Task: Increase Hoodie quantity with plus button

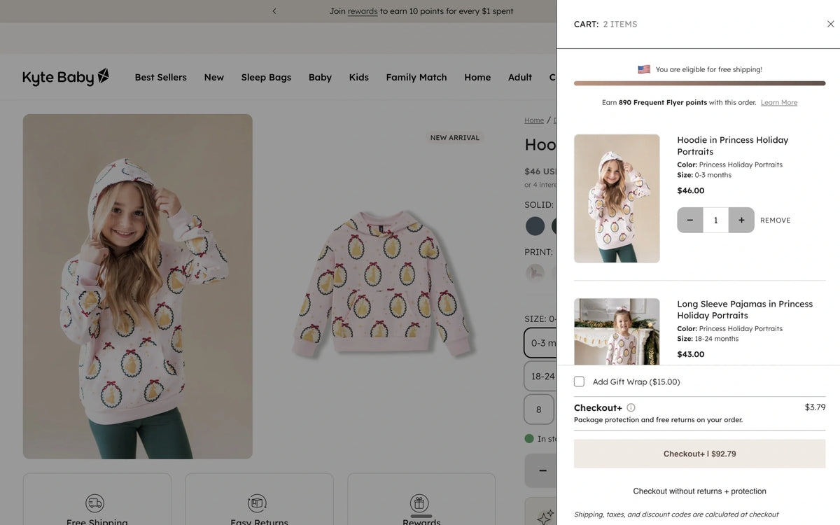Action: pos(741,220)
